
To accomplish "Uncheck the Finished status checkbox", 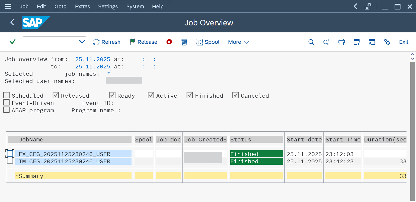I will [190, 95].
